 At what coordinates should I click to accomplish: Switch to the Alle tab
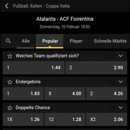(26, 41)
